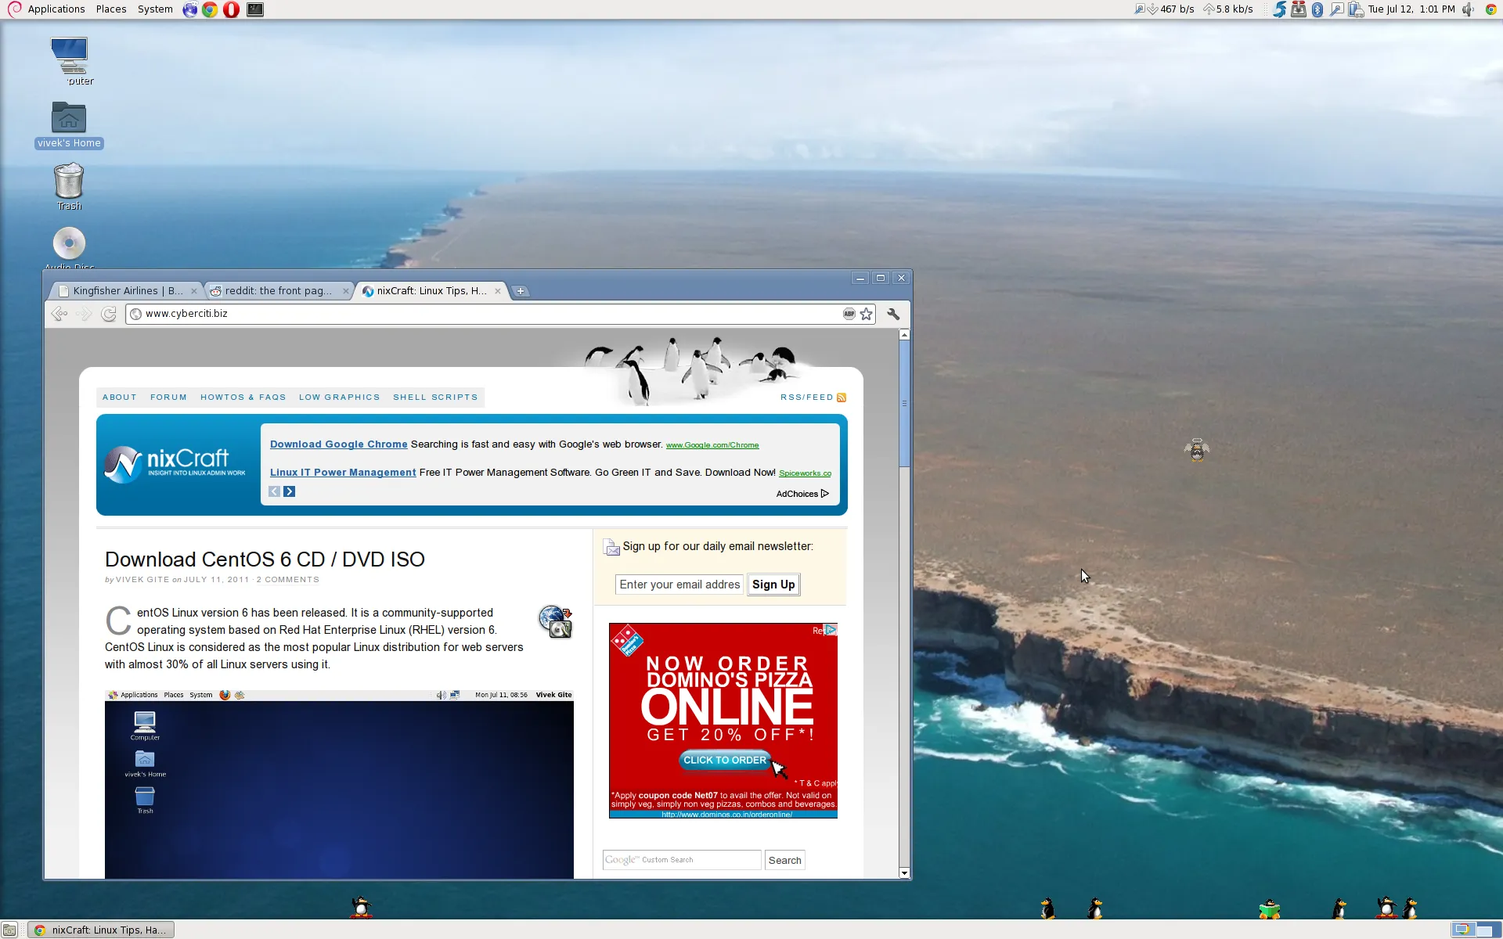Open the volume control speaker icon
Screen dimensions: 1503x939
coord(1468,9)
